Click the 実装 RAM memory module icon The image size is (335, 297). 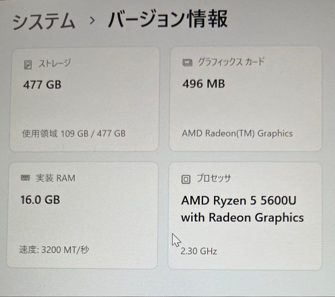pos(25,178)
